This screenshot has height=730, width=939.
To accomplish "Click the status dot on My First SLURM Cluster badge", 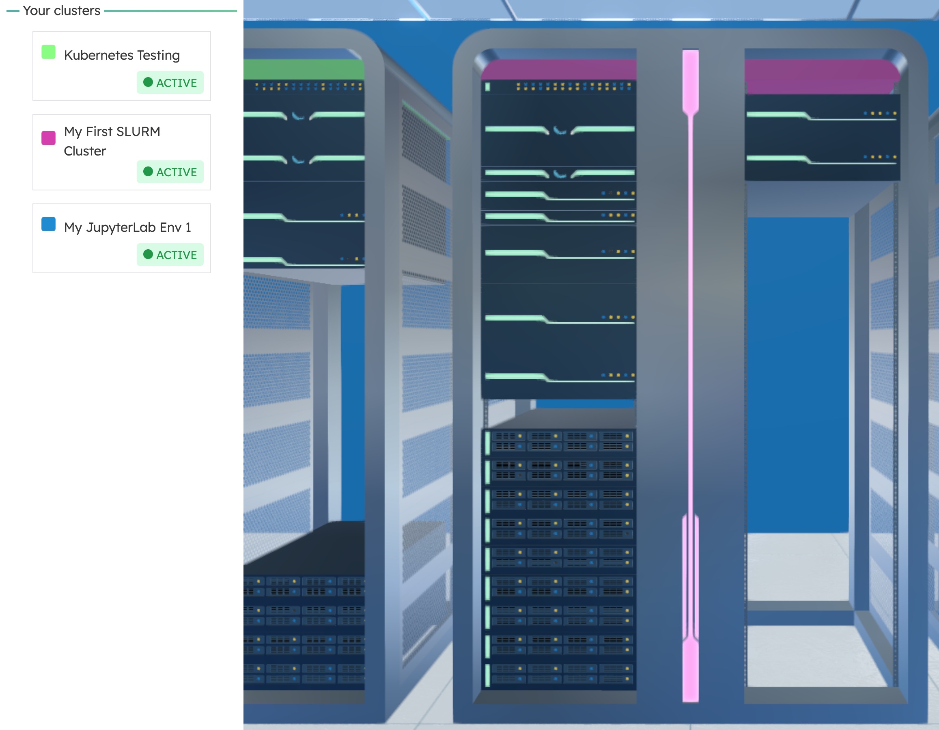I will click(149, 172).
